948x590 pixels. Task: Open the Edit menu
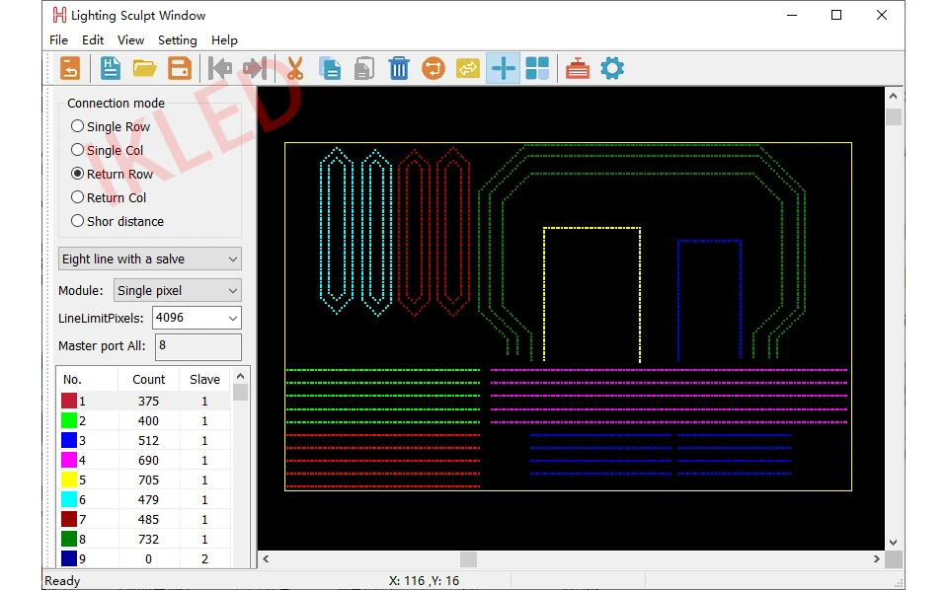93,39
